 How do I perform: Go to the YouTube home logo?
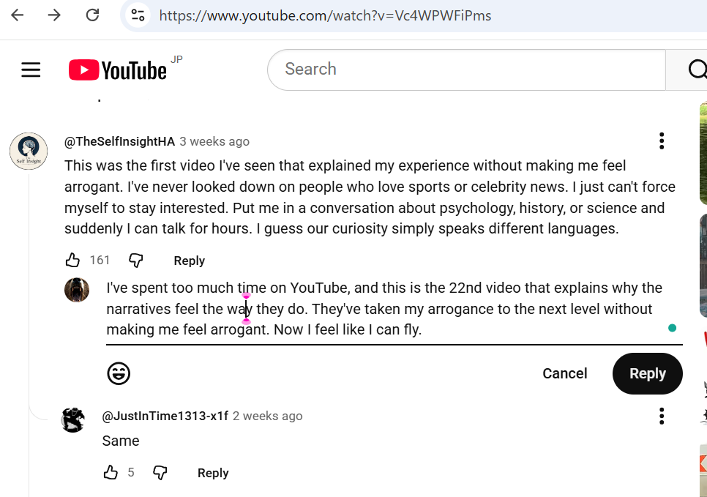point(118,70)
